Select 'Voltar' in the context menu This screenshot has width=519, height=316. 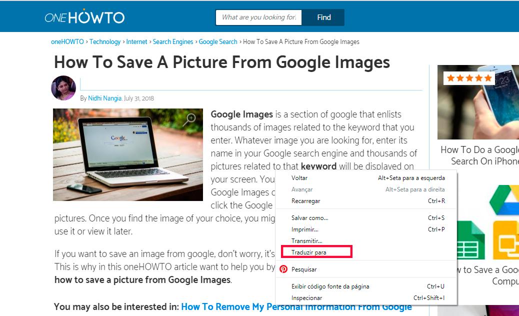click(299, 178)
